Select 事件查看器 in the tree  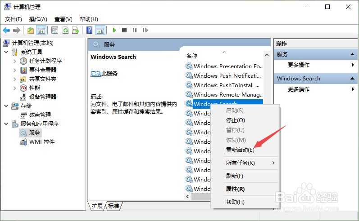(43, 70)
